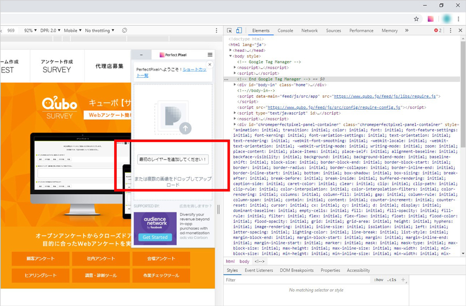Select the Event Listeners sub-tab
This screenshot has width=466, height=306.
259,270
